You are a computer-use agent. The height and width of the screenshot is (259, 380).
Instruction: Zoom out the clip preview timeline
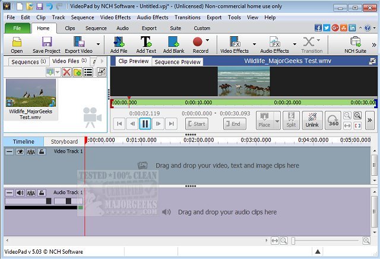pyautogui.click(x=347, y=115)
